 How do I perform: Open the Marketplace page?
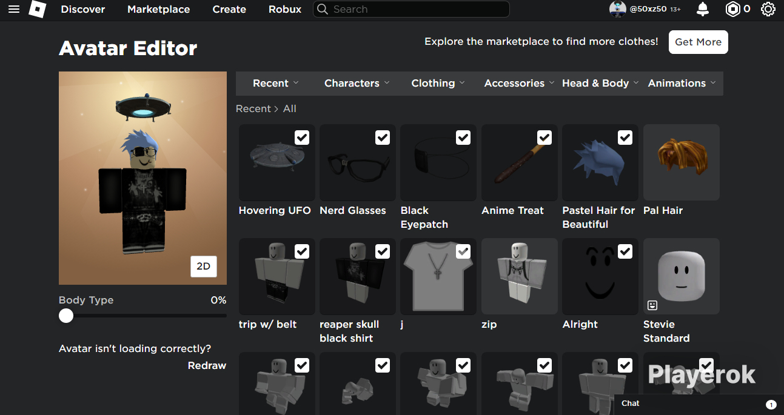click(x=159, y=9)
